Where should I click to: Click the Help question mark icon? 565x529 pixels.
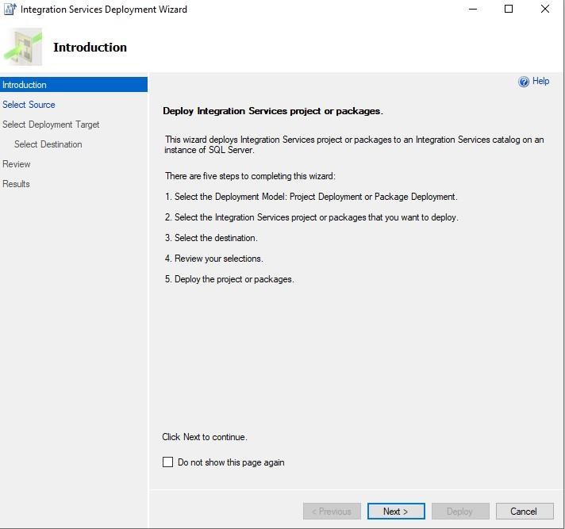coord(524,82)
